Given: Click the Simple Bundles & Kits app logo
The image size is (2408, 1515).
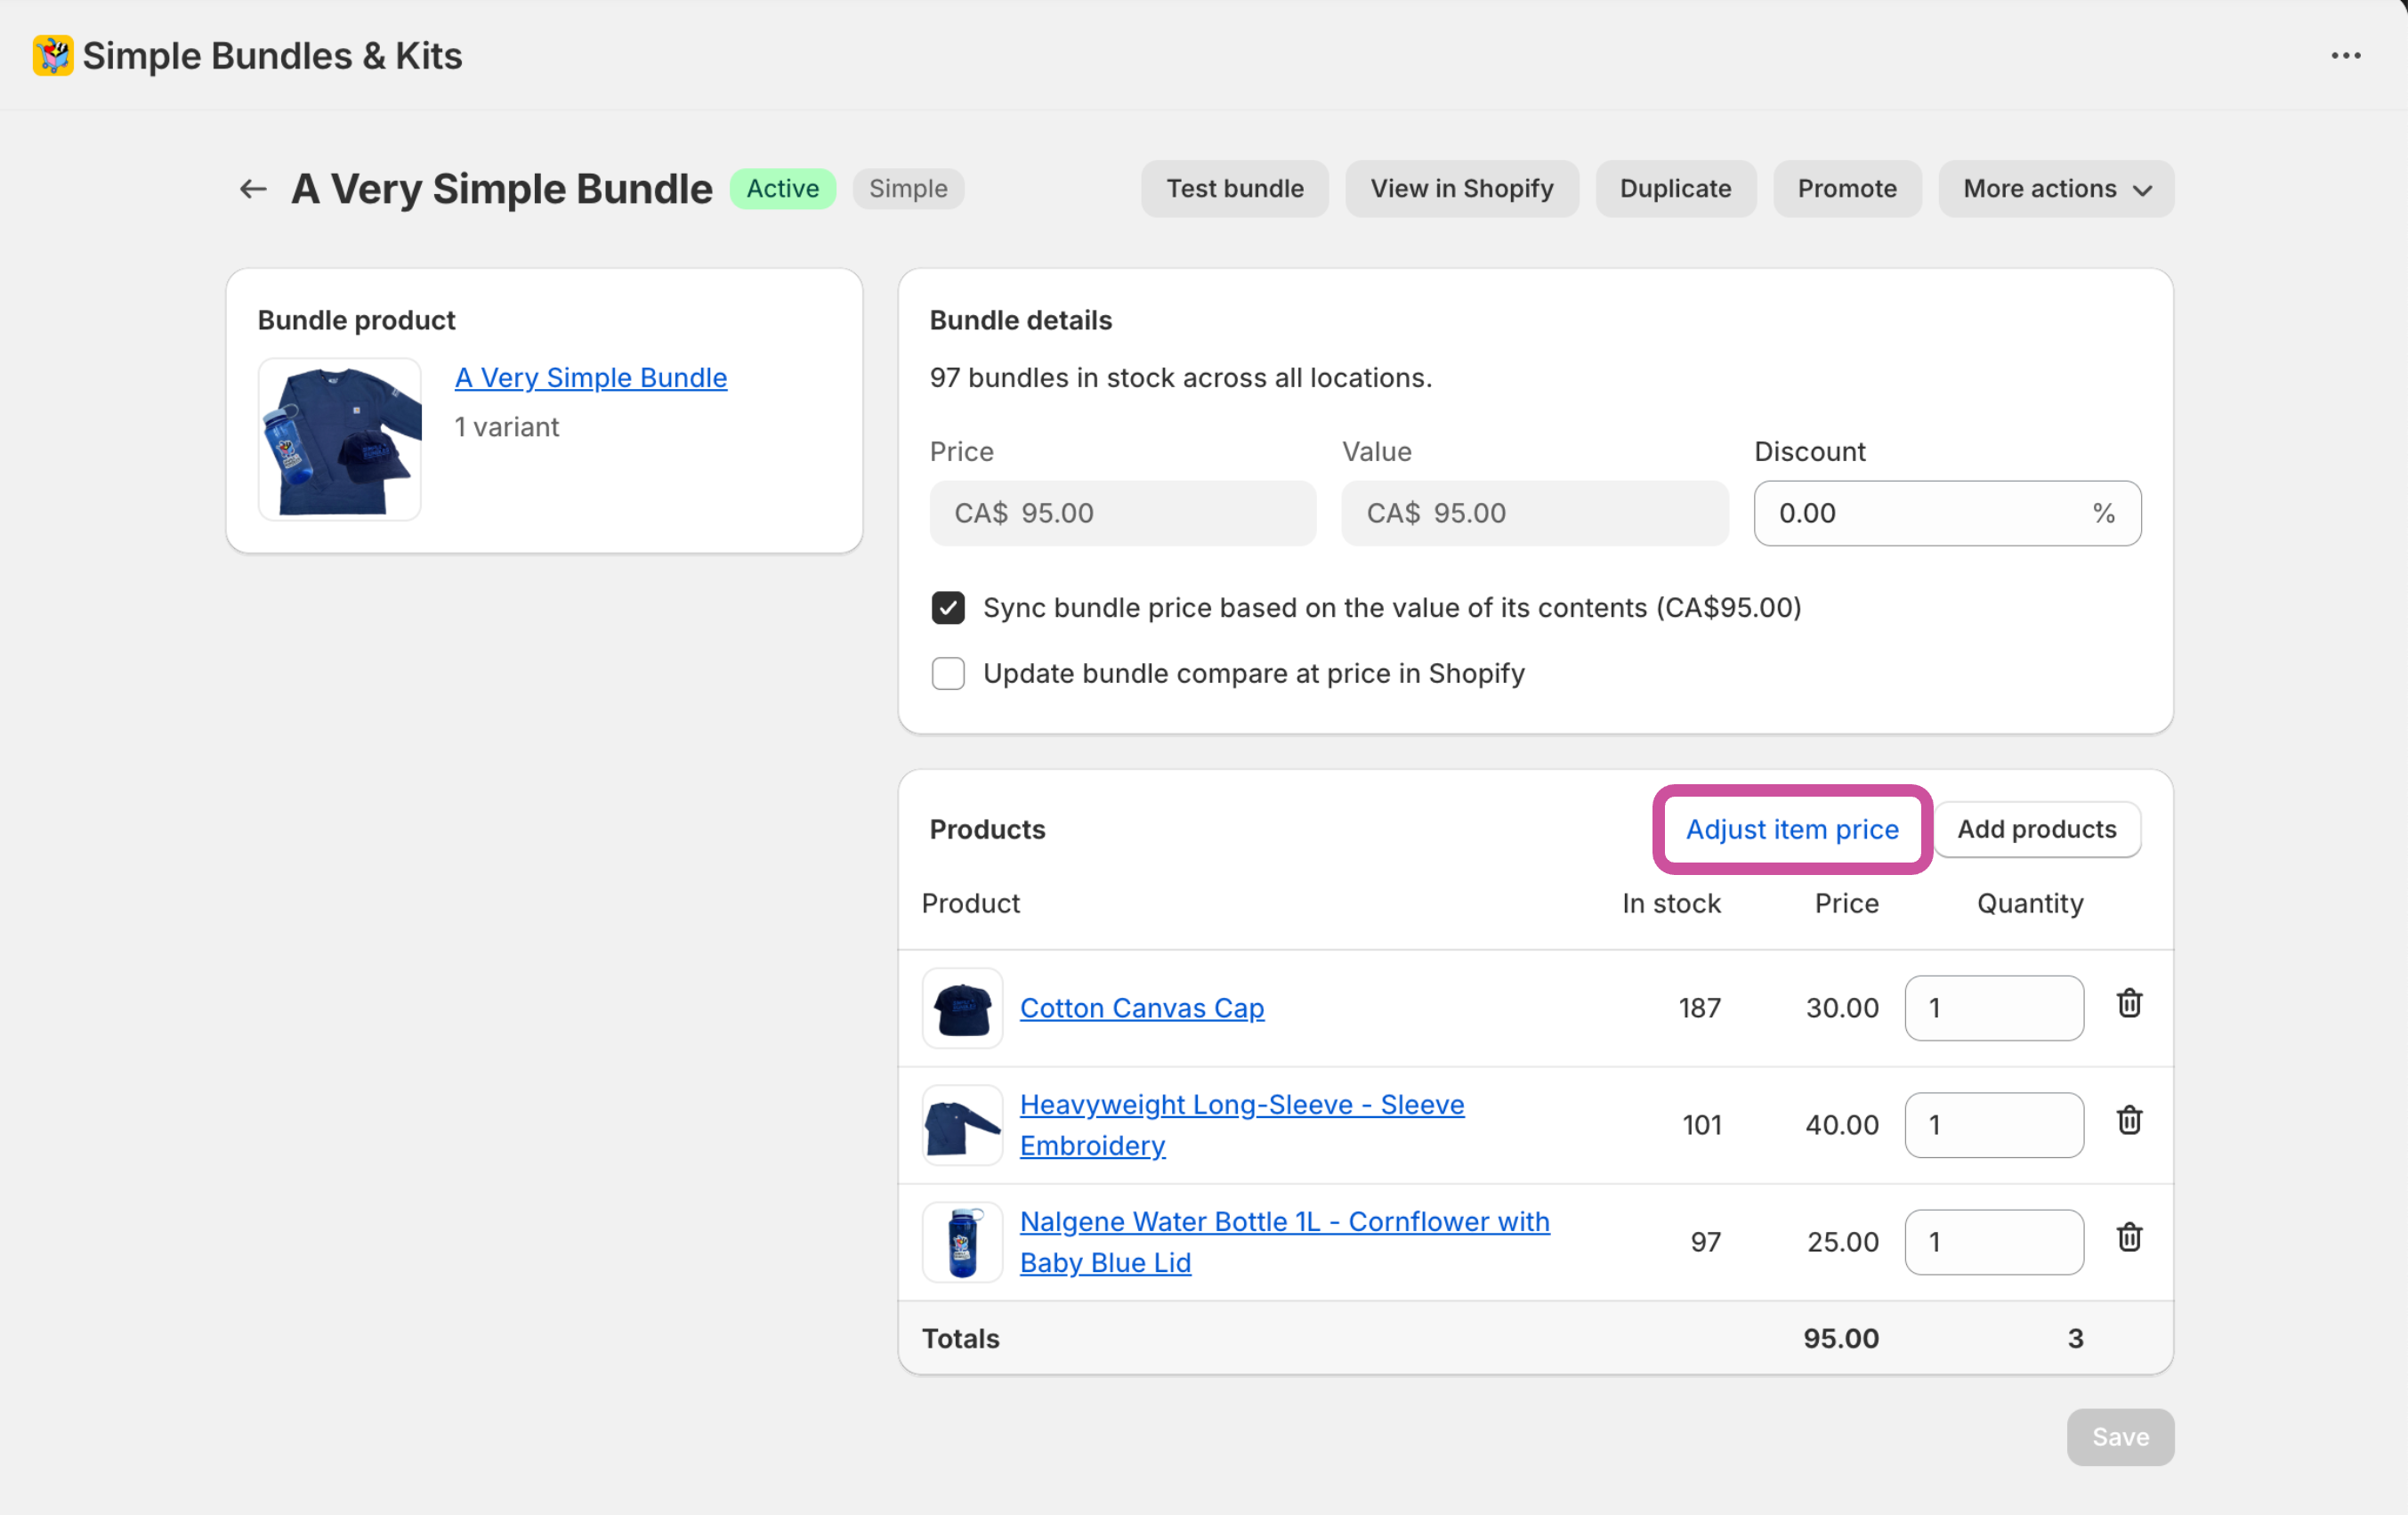Looking at the screenshot, I should [x=53, y=55].
